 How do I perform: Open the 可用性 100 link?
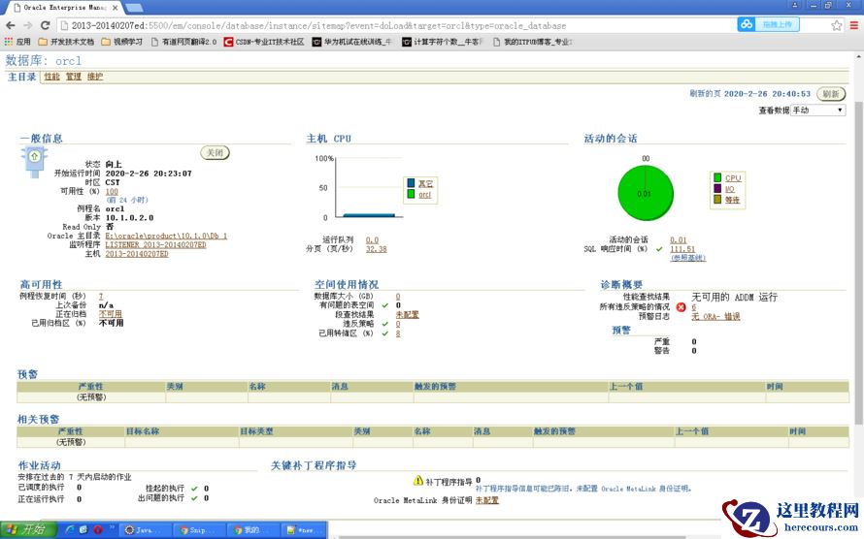pos(112,191)
